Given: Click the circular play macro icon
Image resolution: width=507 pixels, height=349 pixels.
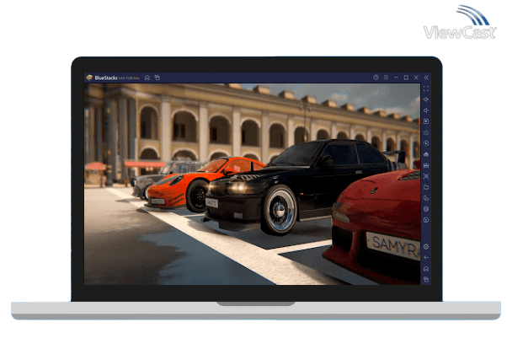Looking at the screenshot, I should point(426,143).
